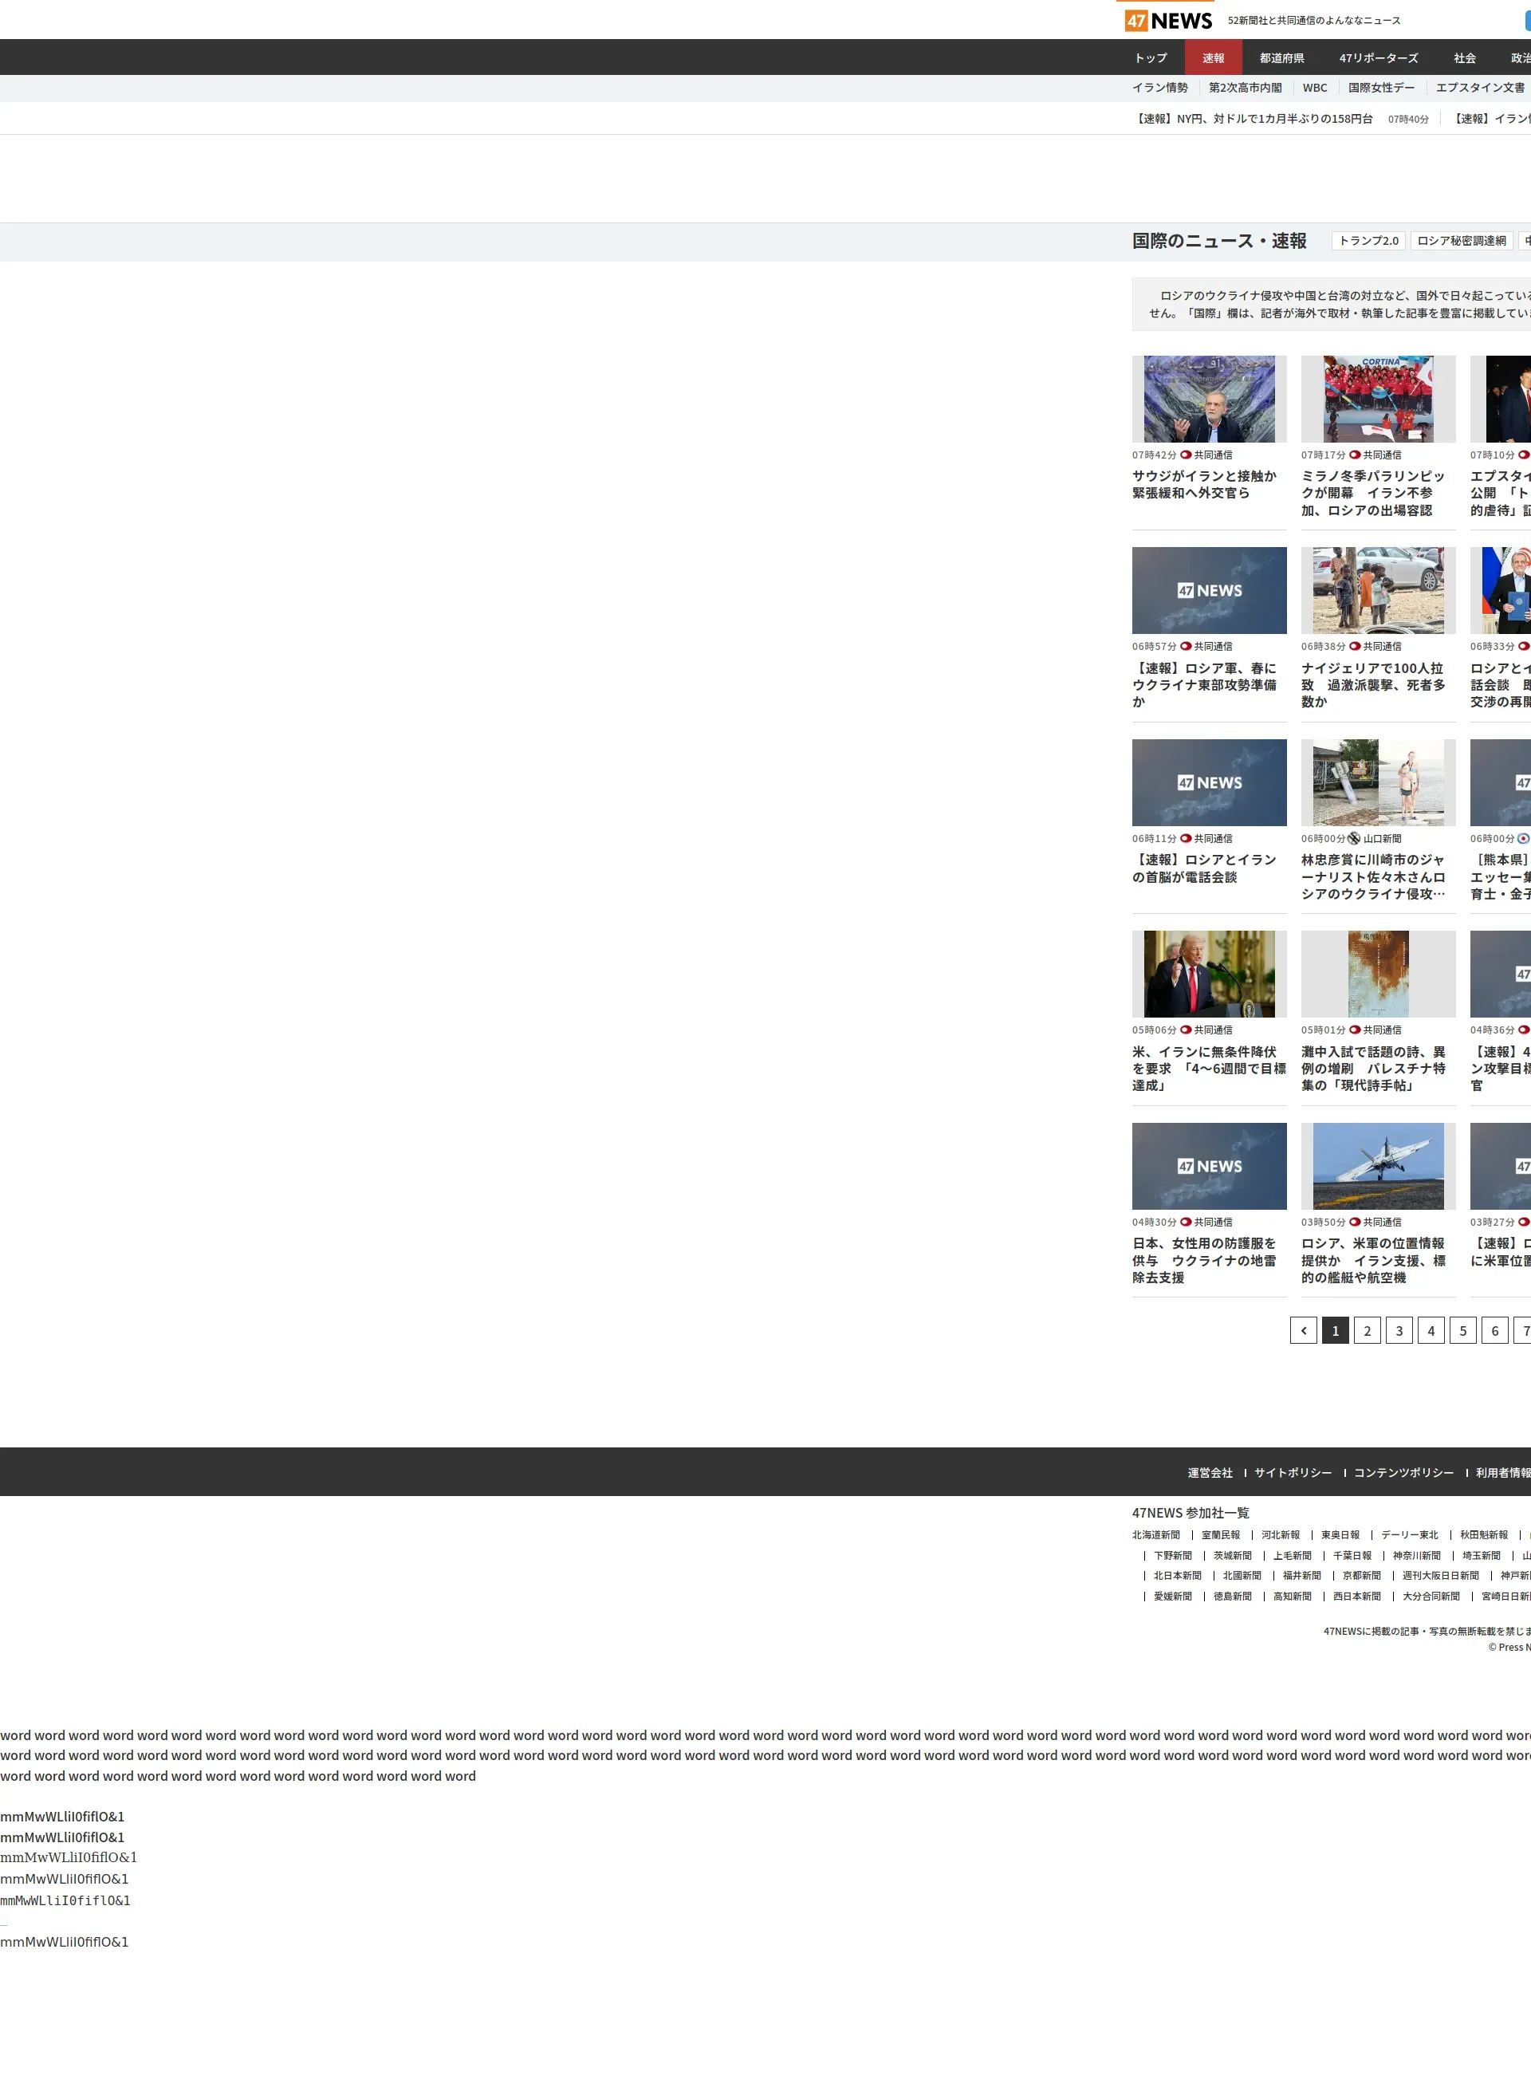Open the 社会 navigation item

tap(1464, 57)
